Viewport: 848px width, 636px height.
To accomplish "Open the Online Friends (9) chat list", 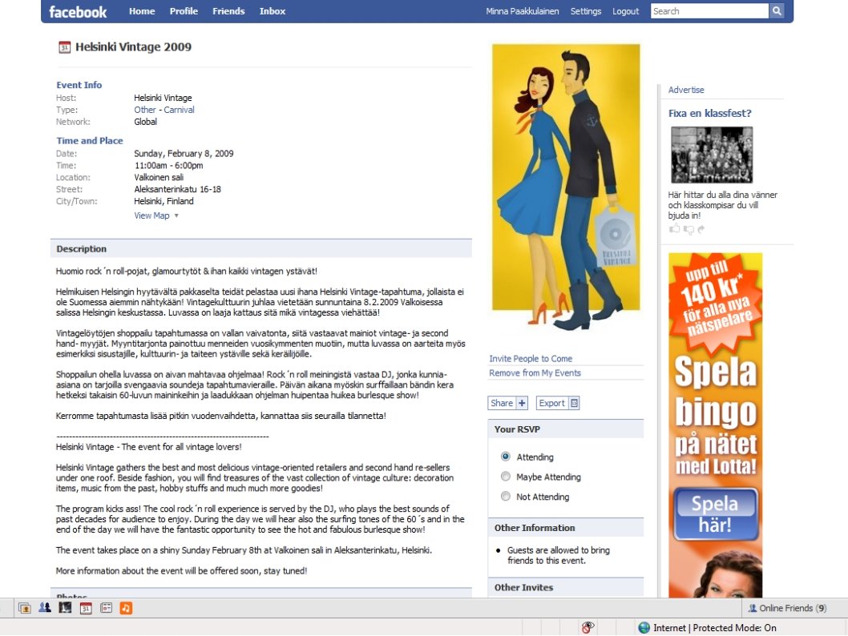I will coord(787,608).
